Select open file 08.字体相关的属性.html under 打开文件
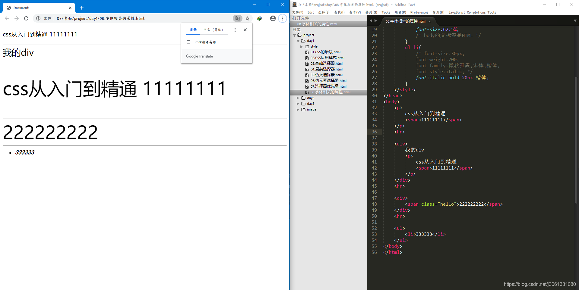This screenshot has width=579, height=290. pos(317,24)
